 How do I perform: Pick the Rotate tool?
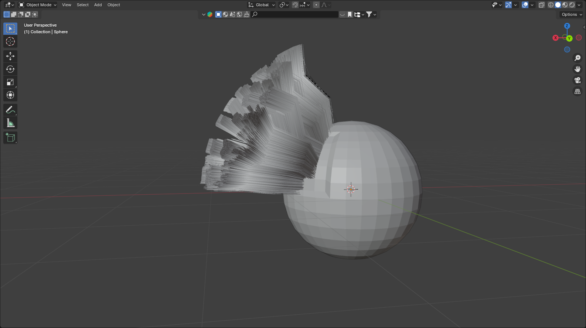10,69
